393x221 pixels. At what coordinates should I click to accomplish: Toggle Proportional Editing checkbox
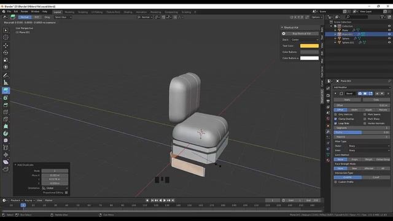point(66,192)
